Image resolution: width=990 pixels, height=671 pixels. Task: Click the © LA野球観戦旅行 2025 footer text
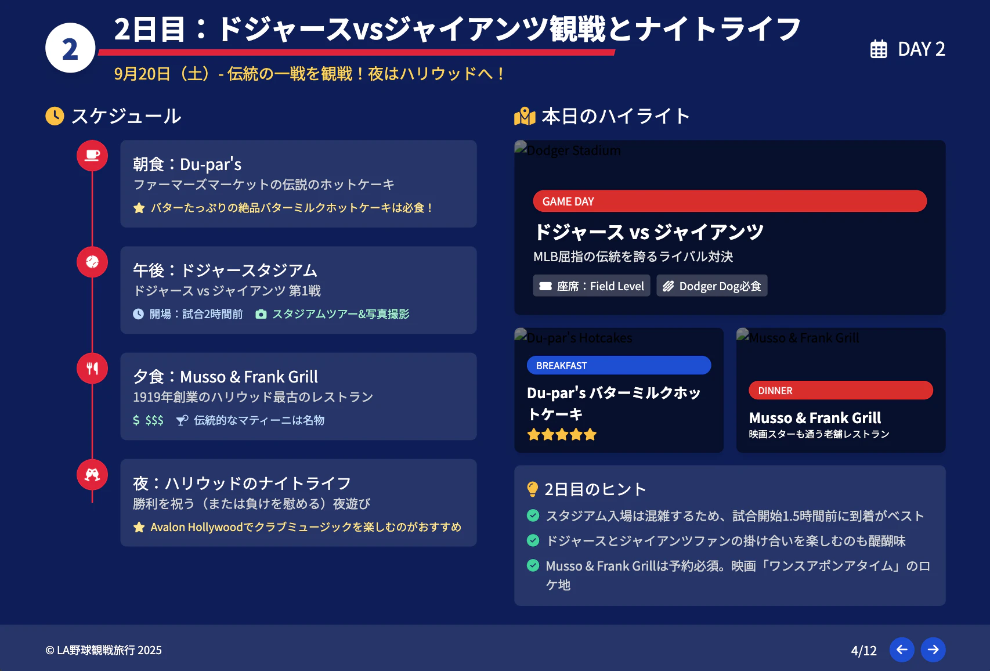103,650
